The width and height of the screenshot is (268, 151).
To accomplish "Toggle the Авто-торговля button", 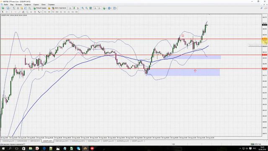I will [59, 8].
